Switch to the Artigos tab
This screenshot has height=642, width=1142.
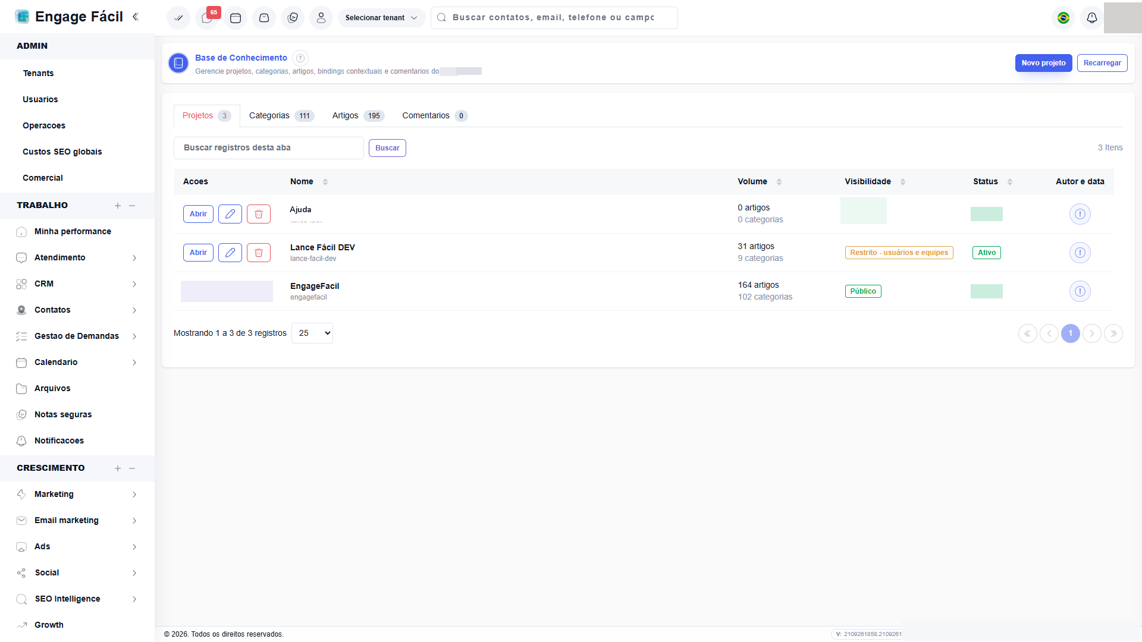click(x=358, y=116)
